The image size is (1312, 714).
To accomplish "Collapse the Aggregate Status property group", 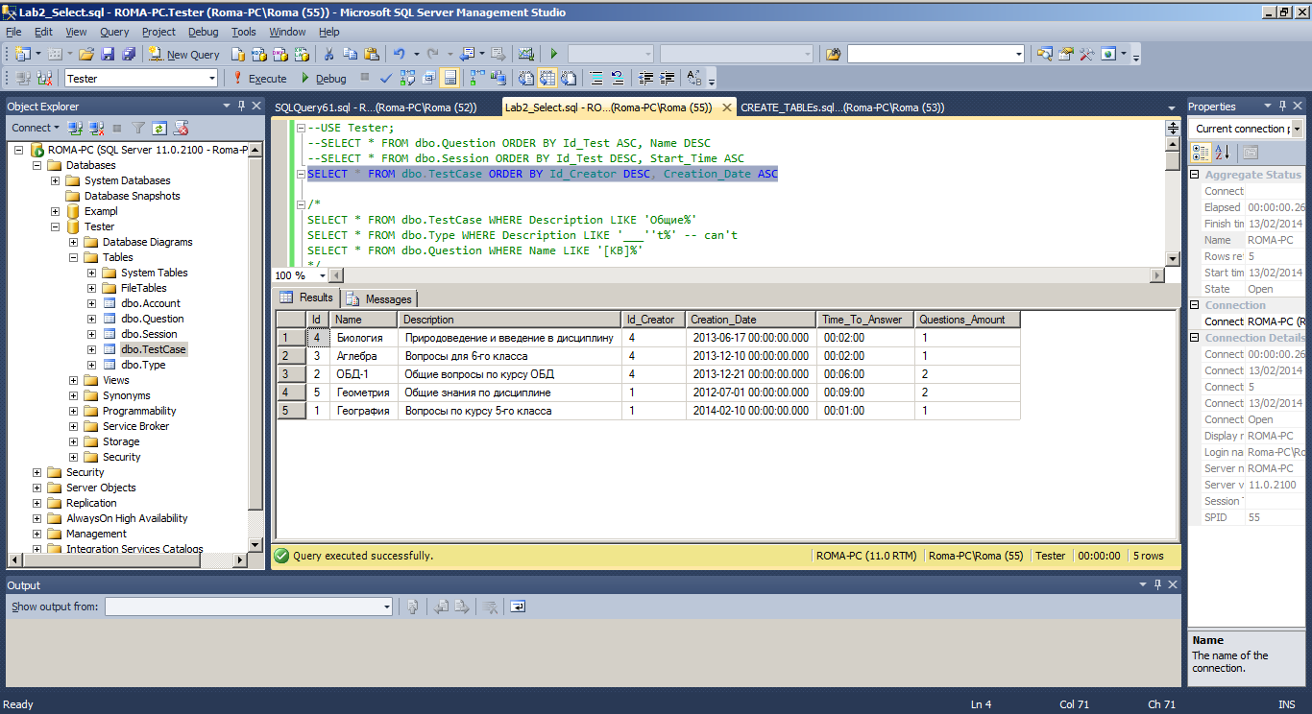I will point(1195,175).
